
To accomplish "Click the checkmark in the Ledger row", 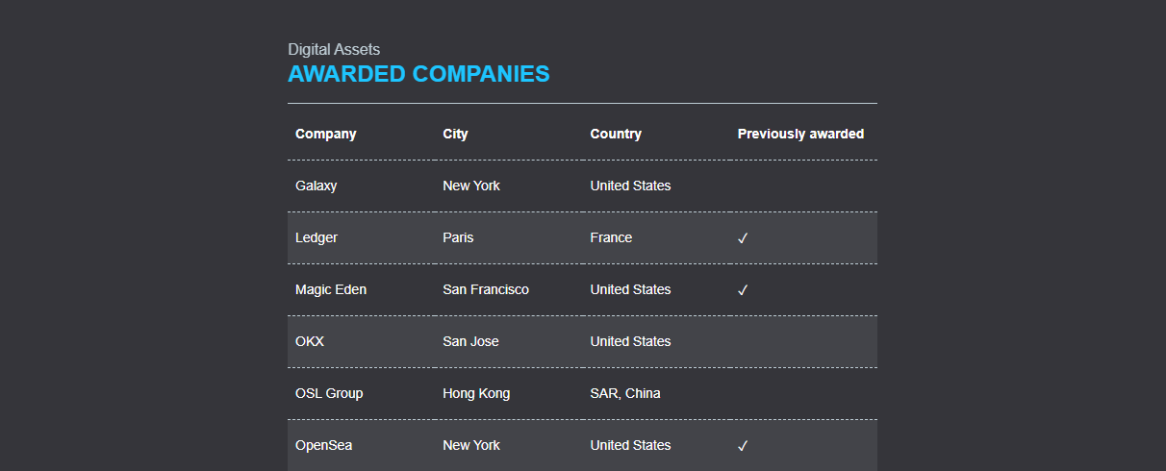I will 743,238.
